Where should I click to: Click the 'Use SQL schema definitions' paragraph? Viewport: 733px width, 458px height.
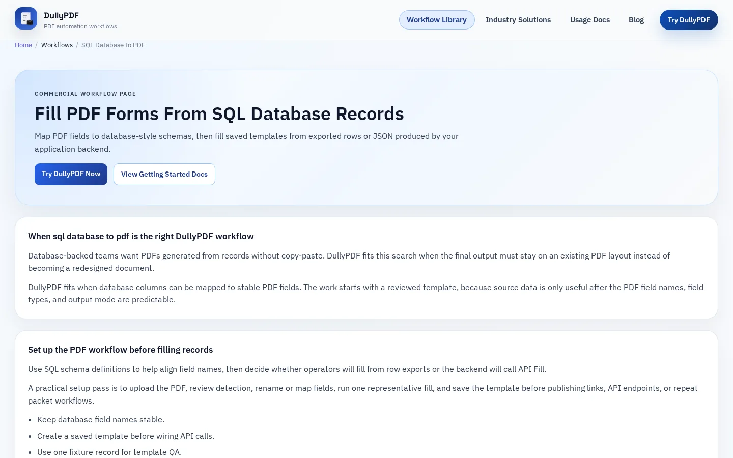287,369
